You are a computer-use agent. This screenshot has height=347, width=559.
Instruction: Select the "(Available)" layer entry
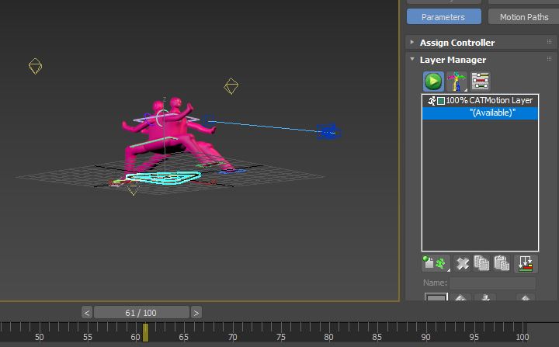coord(492,113)
